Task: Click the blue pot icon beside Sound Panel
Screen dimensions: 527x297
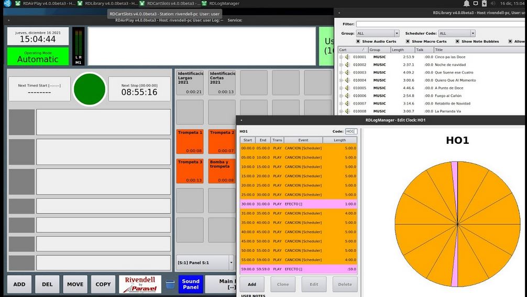Action: click(170, 284)
